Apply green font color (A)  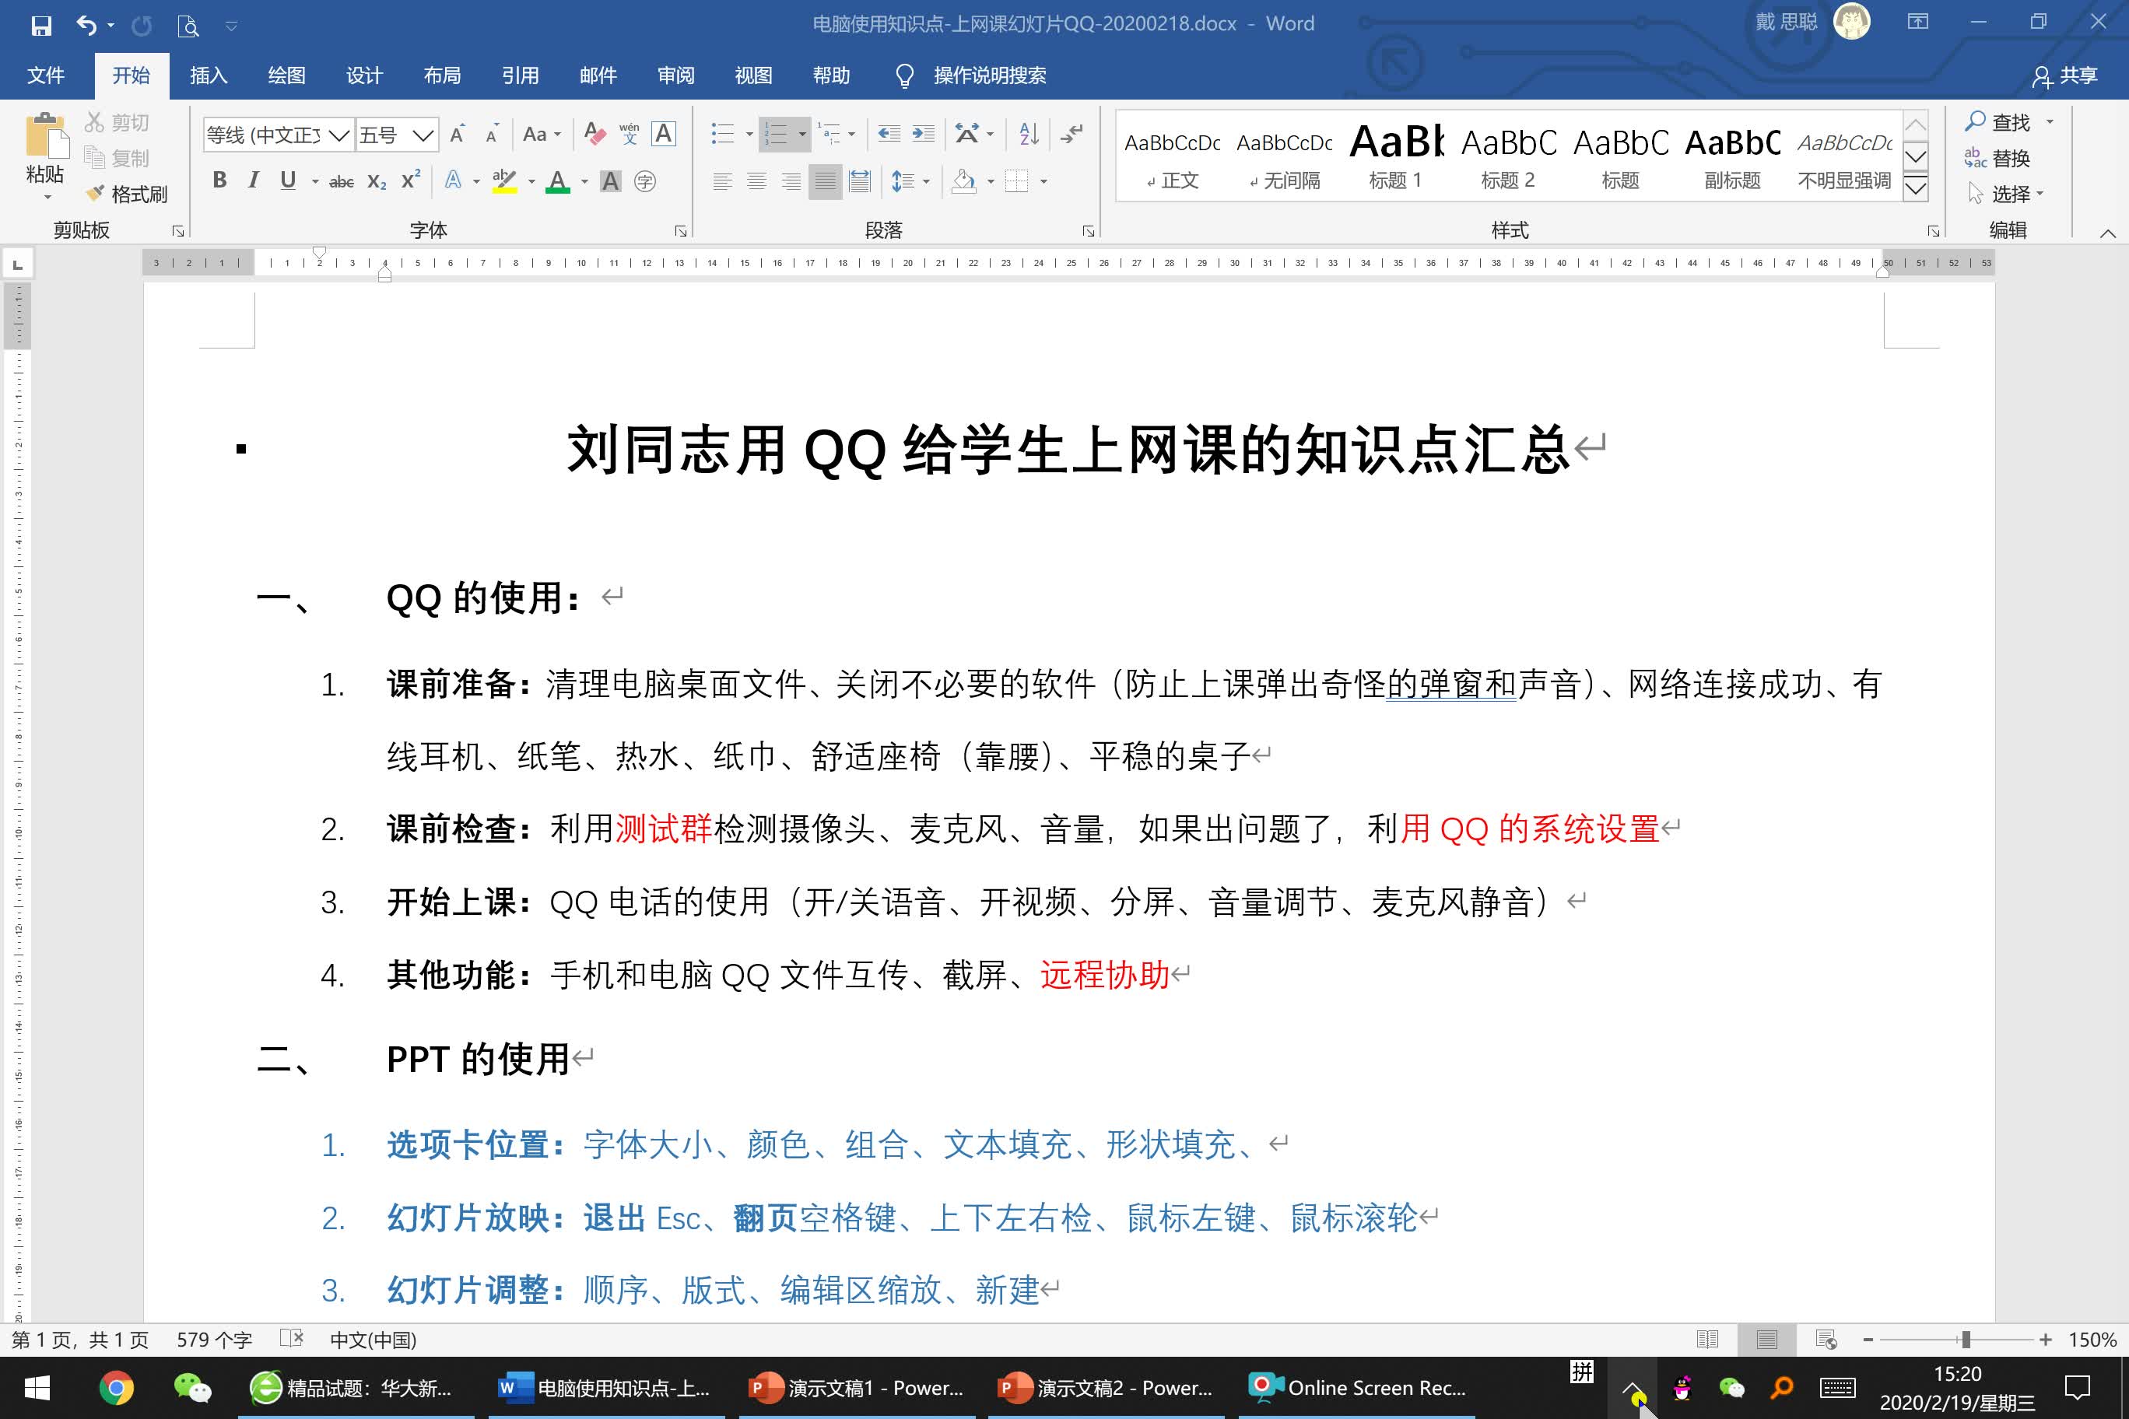point(559,182)
